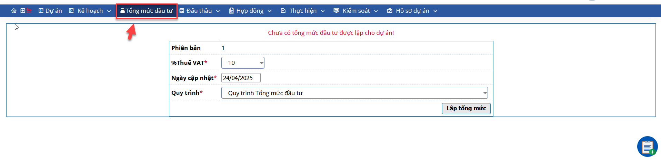Image resolution: width=661 pixels, height=161 pixels.
Task: Expand the Kế hoạch dropdown chevron
Action: (109, 11)
